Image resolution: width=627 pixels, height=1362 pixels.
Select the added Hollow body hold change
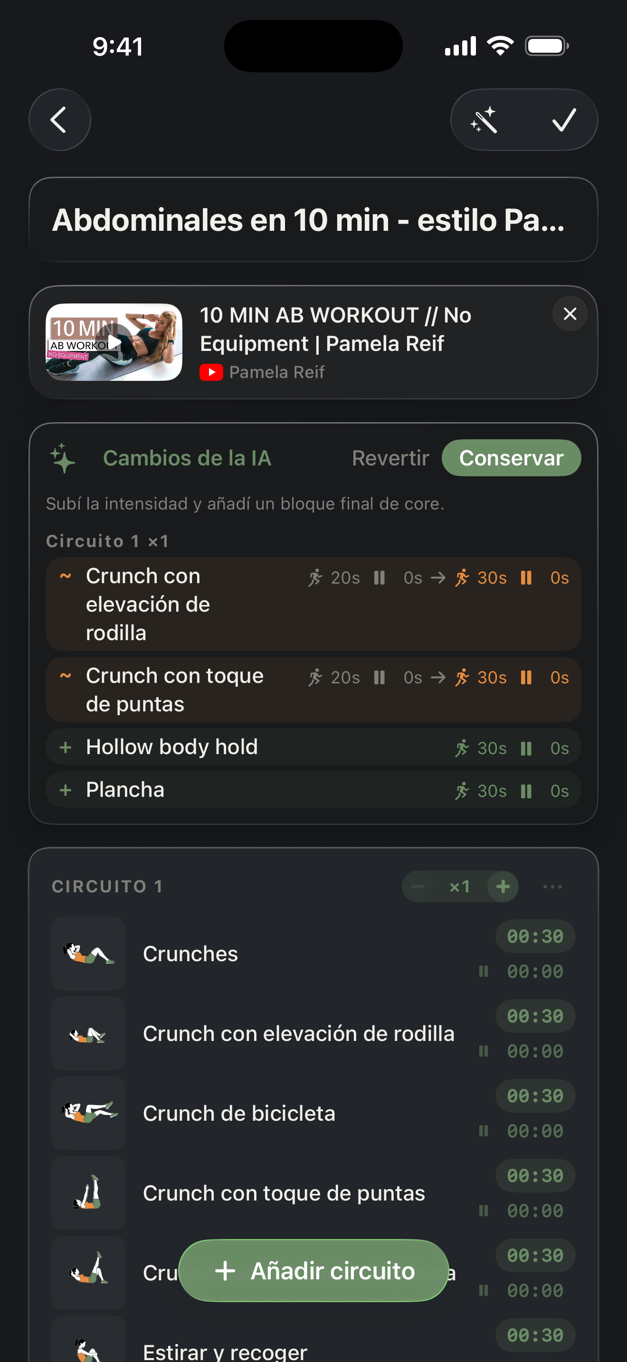click(313, 747)
